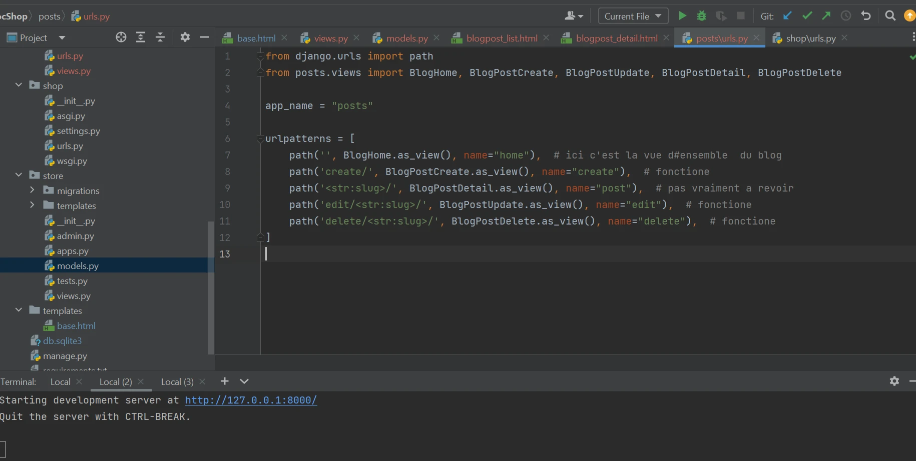This screenshot has width=916, height=461.
Task: Start the Debug bug icon
Action: pos(702,16)
